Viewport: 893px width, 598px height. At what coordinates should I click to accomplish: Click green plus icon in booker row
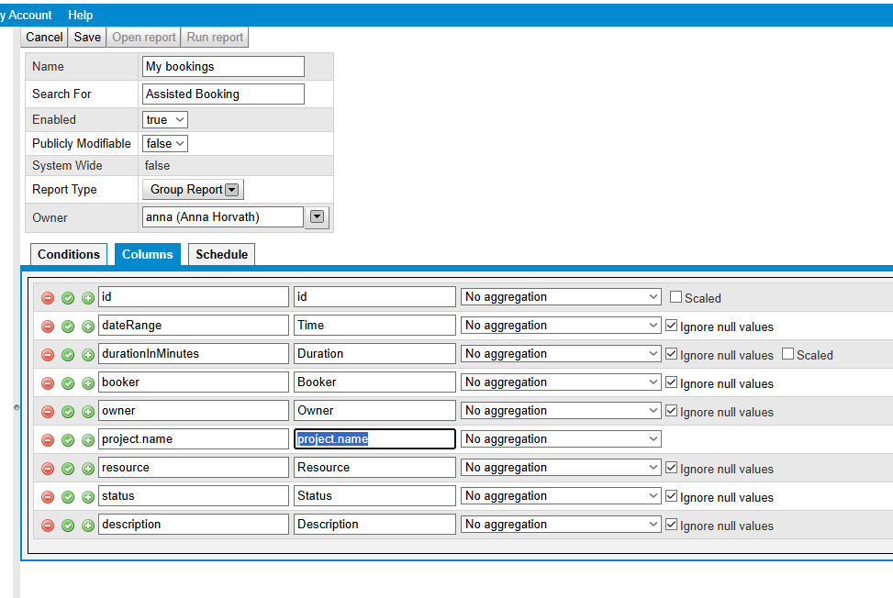coord(88,383)
